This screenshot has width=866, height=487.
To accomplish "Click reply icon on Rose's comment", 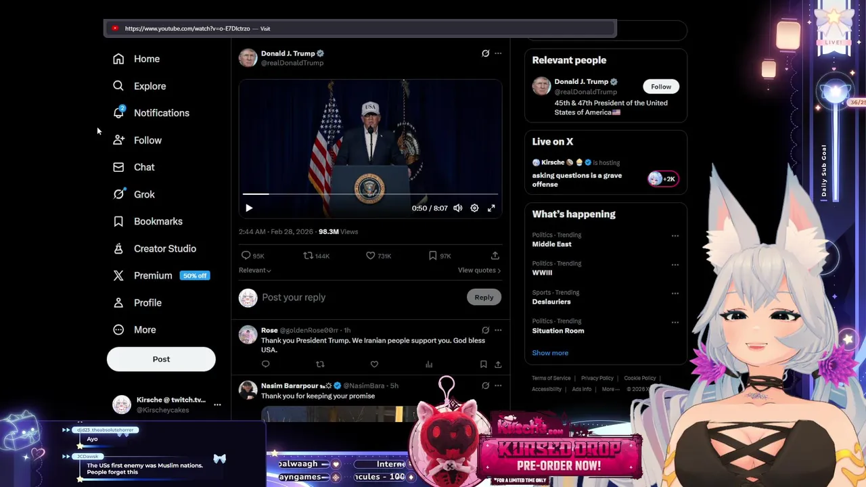I will coord(265,365).
